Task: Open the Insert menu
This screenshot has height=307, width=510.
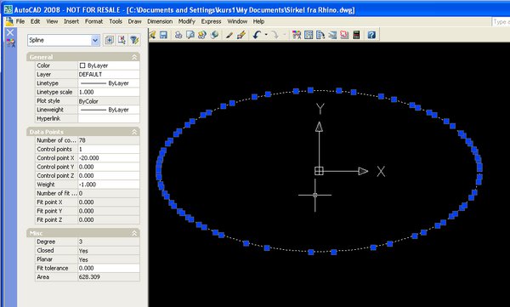Action: pos(71,21)
